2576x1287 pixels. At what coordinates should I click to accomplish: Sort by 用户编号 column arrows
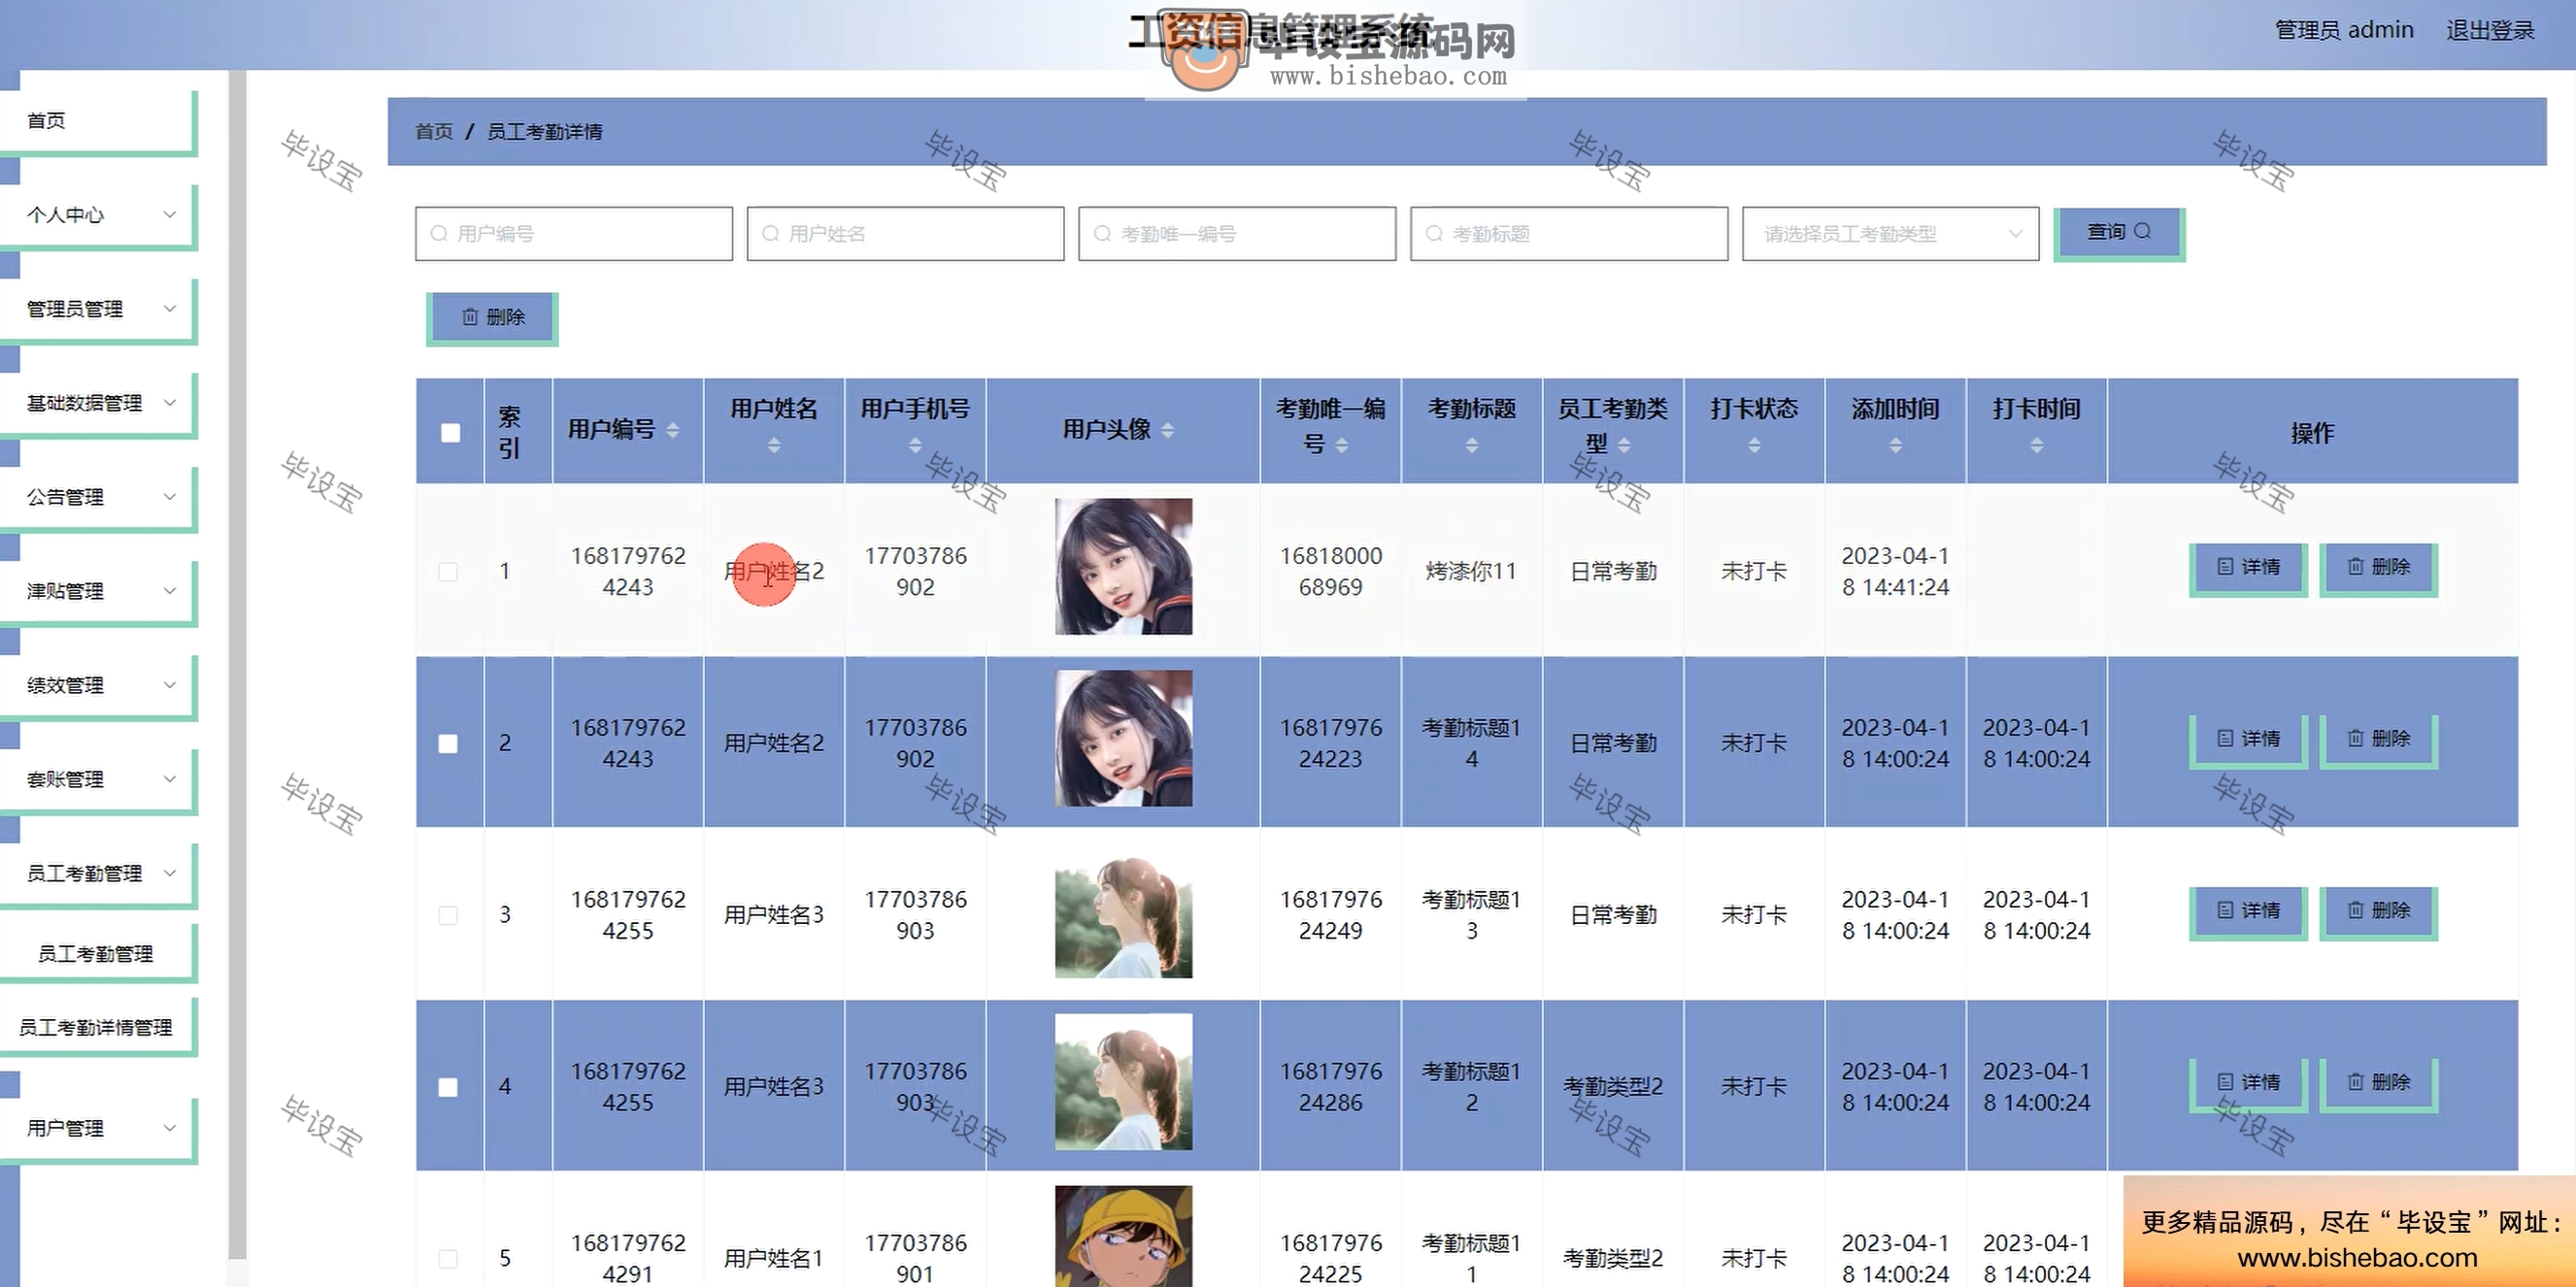coord(673,431)
